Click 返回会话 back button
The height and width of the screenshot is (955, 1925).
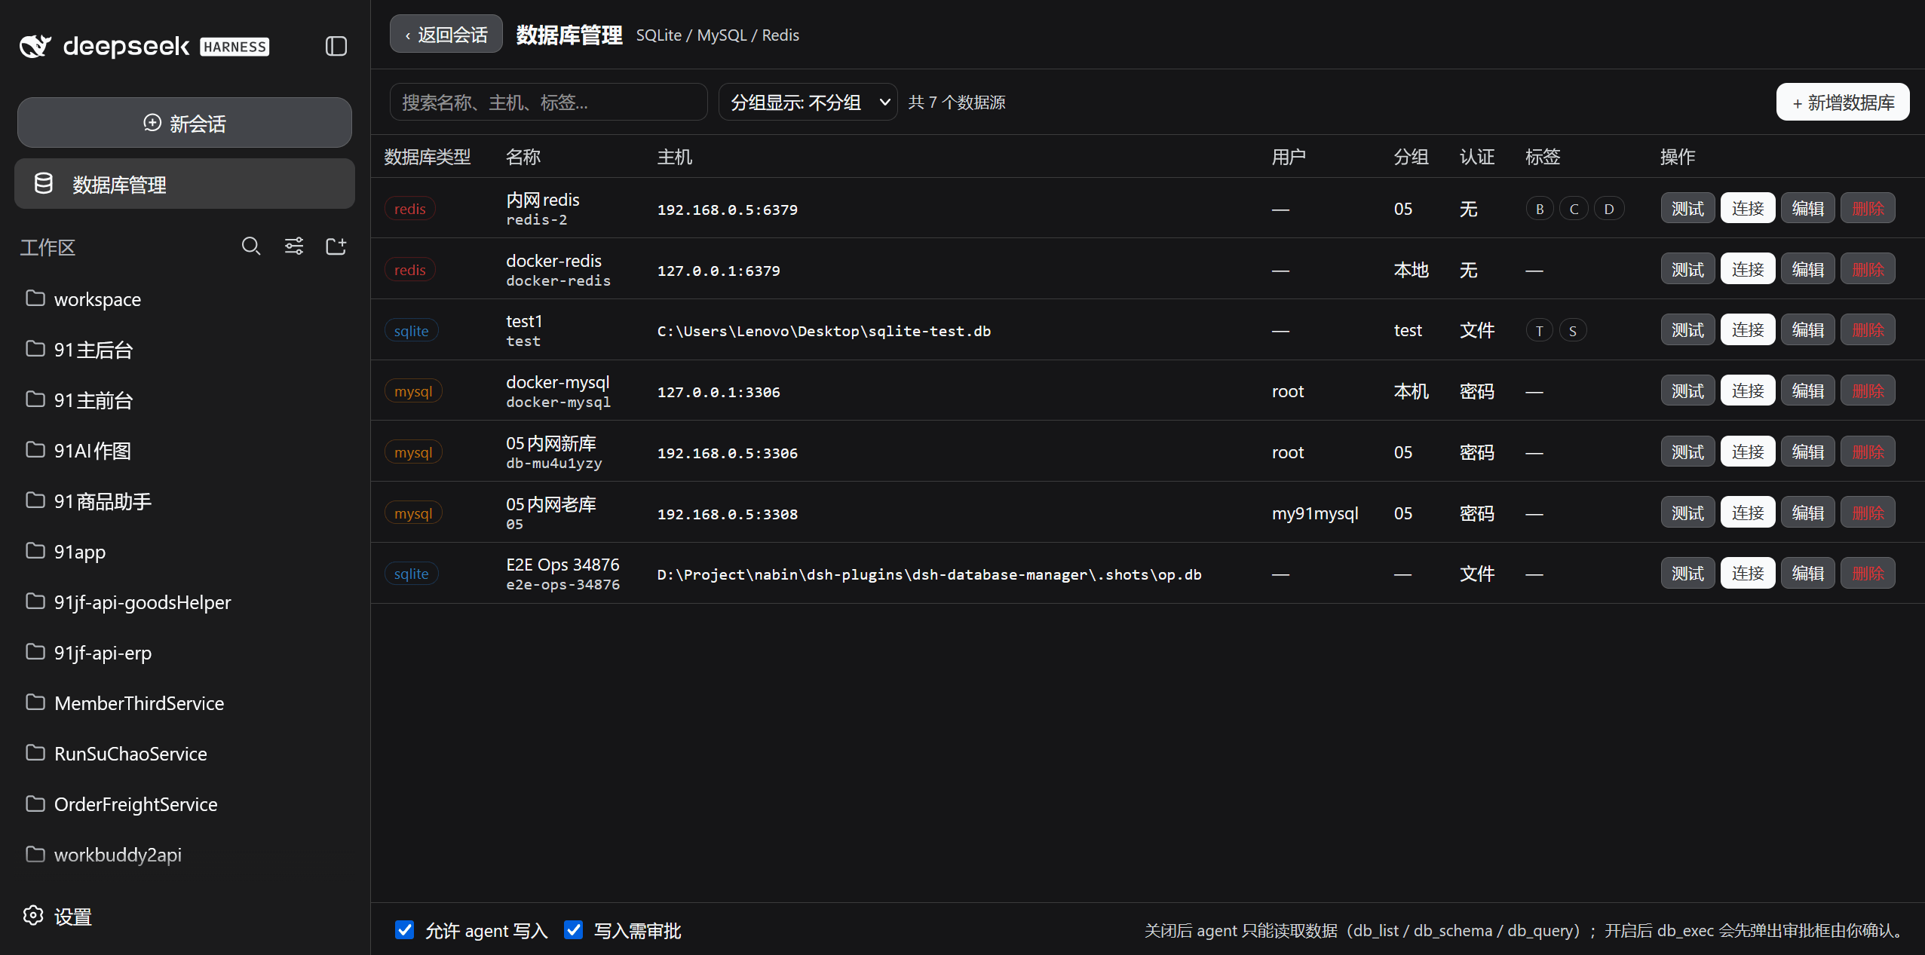(x=446, y=34)
